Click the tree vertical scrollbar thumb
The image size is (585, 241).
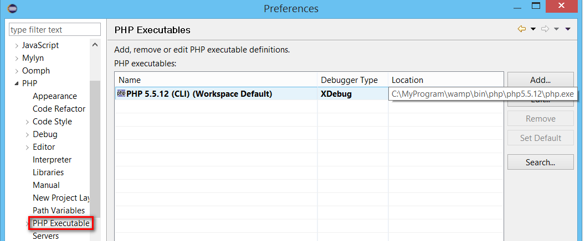95,149
